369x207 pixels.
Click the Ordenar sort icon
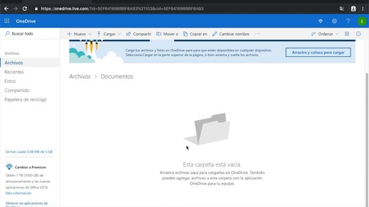[x=313, y=34]
